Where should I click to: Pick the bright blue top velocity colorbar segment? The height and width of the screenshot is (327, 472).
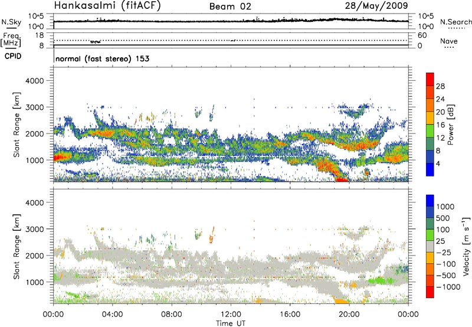coord(430,201)
